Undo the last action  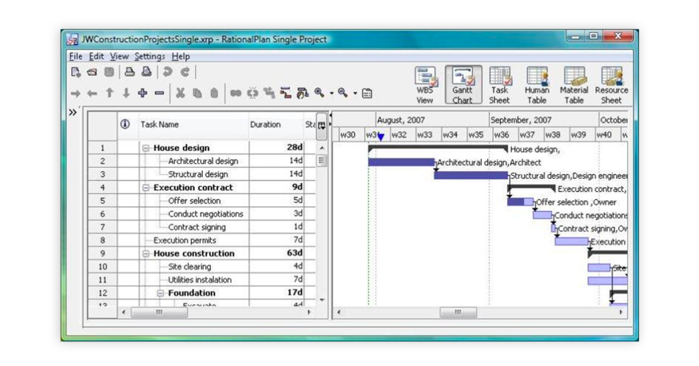click(x=167, y=72)
